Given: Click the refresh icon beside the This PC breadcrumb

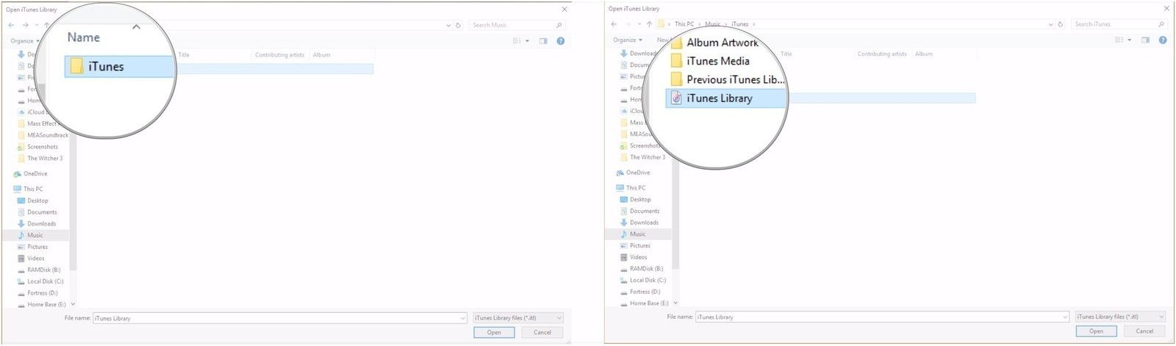Looking at the screenshot, I should click(x=1060, y=24).
